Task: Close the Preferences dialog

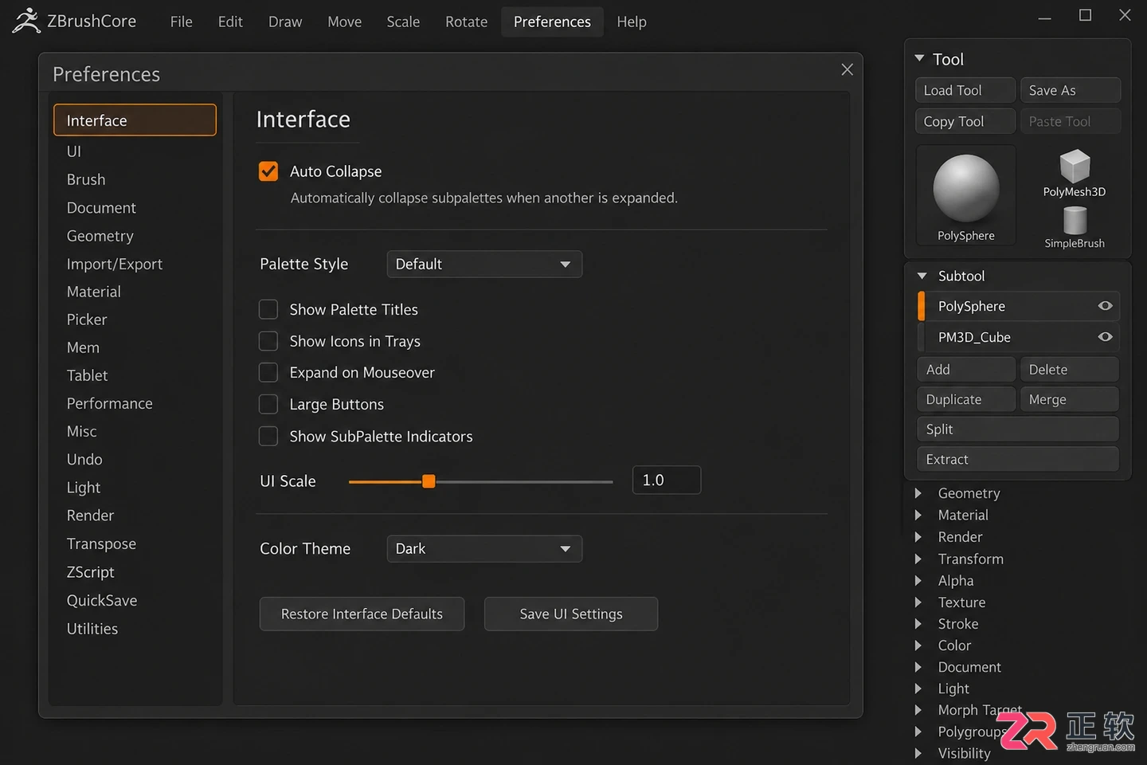Action: [847, 69]
